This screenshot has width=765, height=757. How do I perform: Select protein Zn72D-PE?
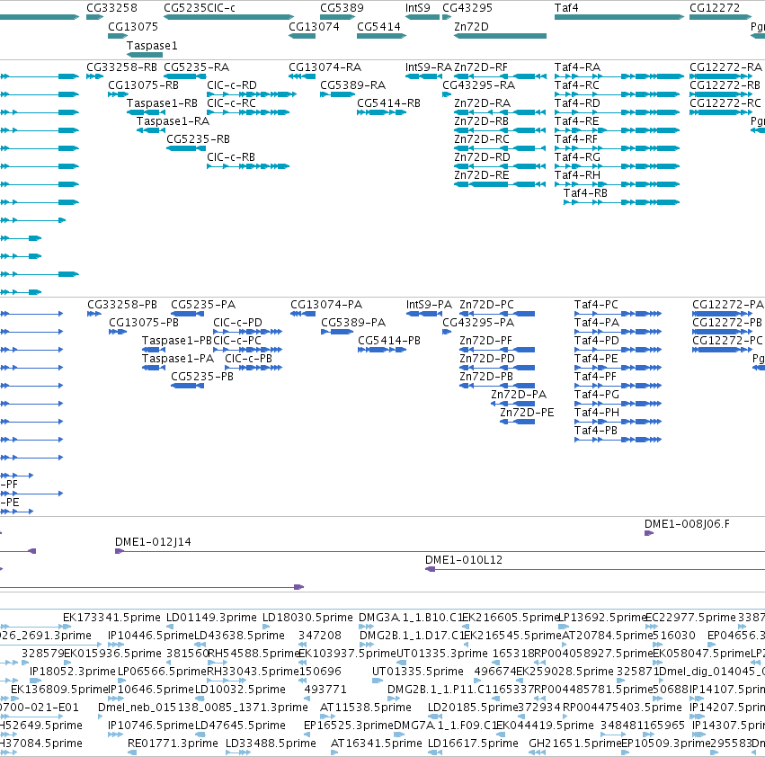tap(527, 413)
